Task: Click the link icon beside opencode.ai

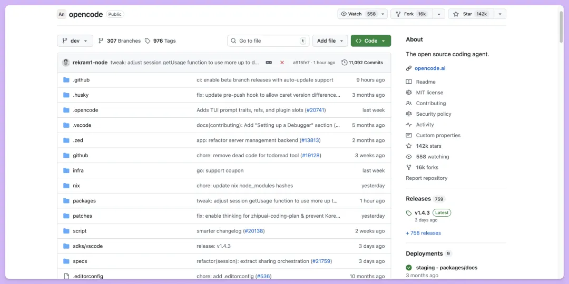Action: [x=409, y=68]
